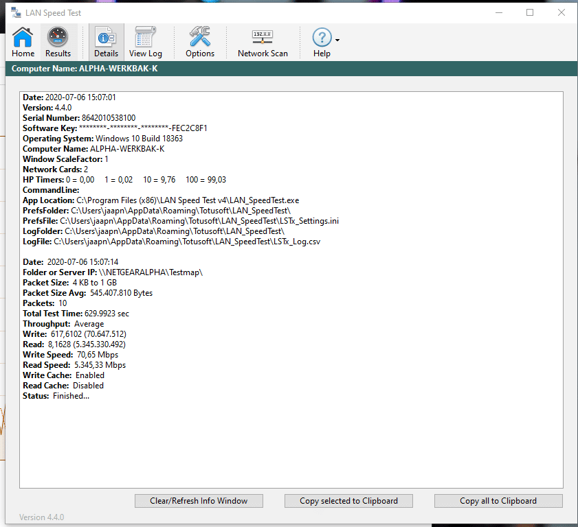Click the Folder or Server IP line
The image size is (578, 527).
113,272
